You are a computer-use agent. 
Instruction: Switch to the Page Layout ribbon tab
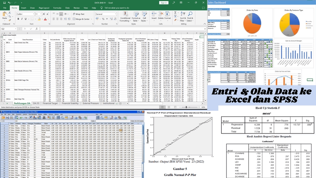pos(44,8)
